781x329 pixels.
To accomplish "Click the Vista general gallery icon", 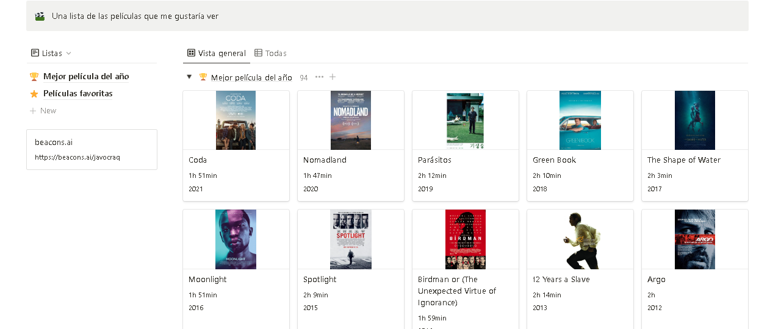I will pyautogui.click(x=191, y=53).
